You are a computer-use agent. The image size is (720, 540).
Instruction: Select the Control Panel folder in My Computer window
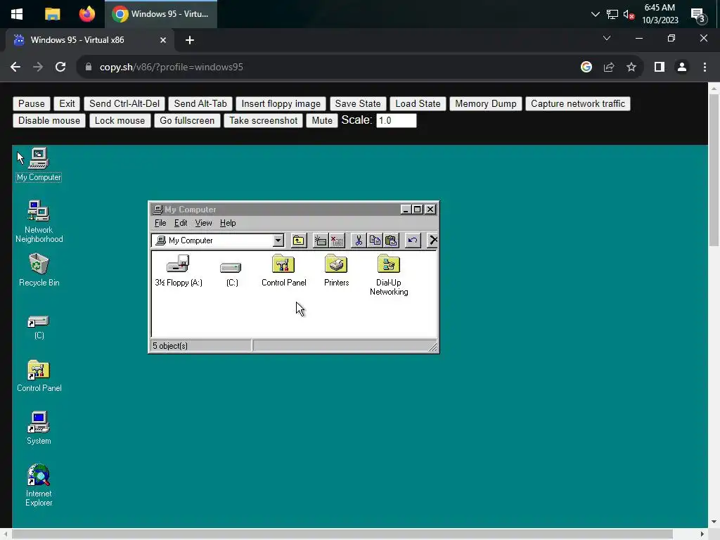click(x=283, y=271)
